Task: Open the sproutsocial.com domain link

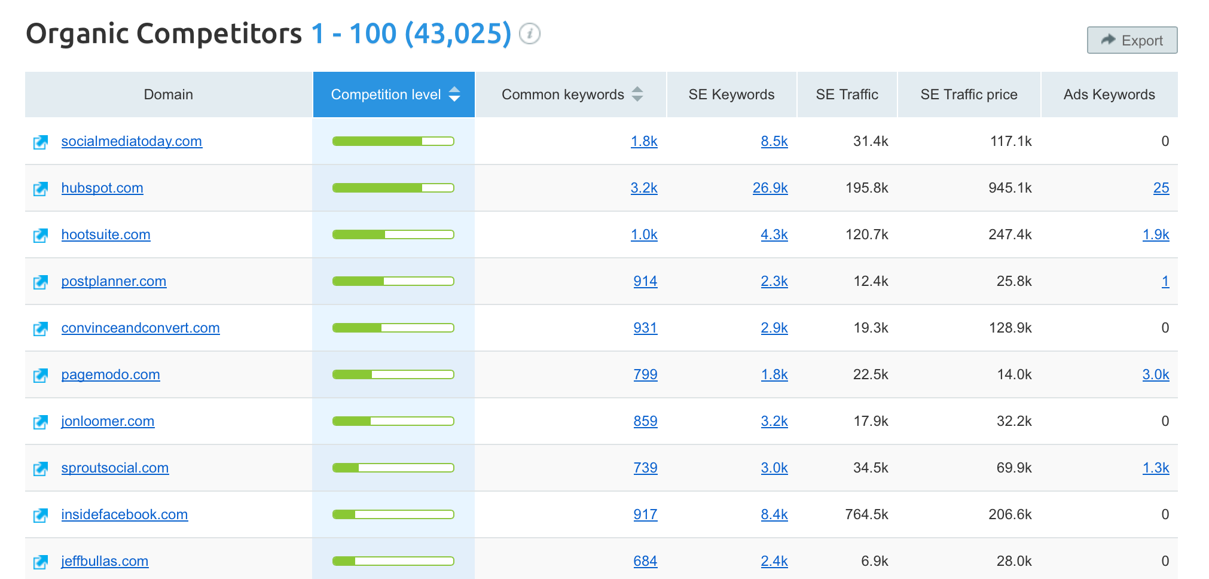Action: [x=115, y=468]
